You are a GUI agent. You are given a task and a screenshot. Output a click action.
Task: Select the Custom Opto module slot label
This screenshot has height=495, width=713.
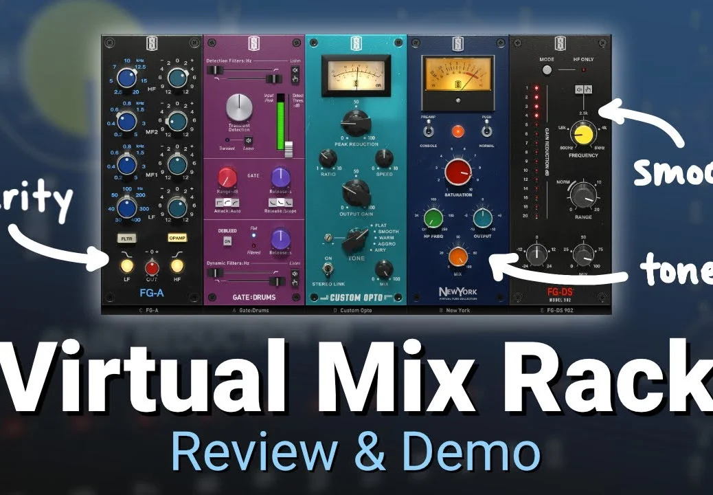353,310
